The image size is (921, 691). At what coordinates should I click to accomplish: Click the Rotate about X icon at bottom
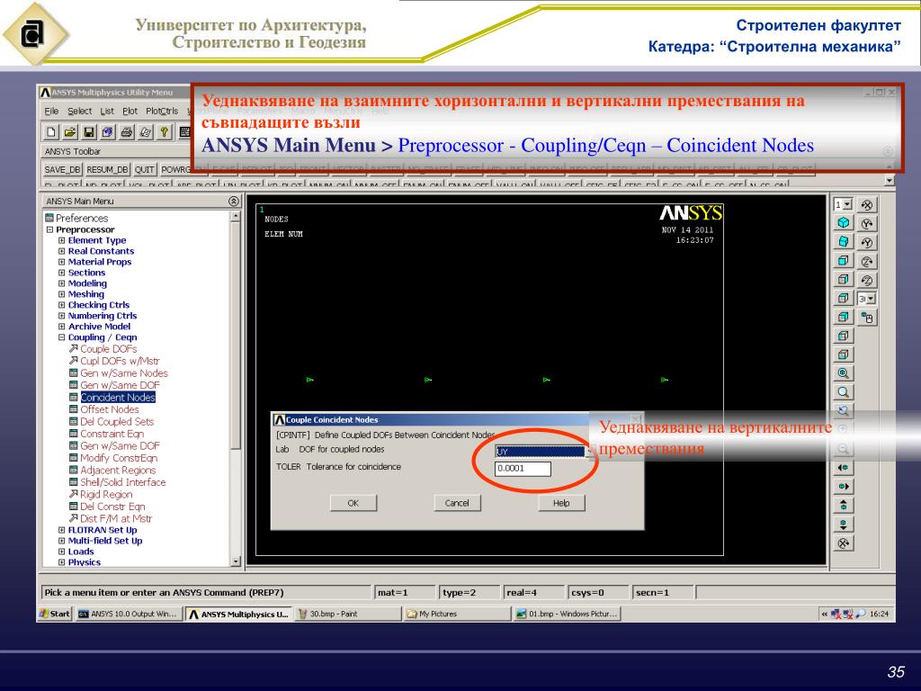pyautogui.click(x=844, y=543)
